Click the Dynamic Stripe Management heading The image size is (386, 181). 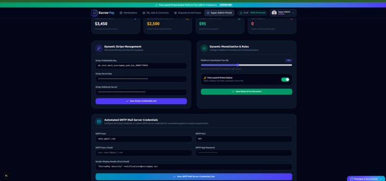(x=123, y=46)
